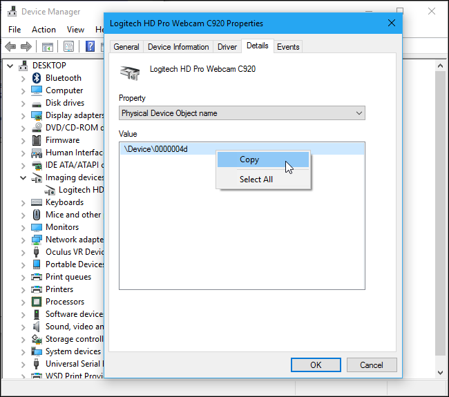
Task: Expand the System devices category
Action: pos(23,352)
